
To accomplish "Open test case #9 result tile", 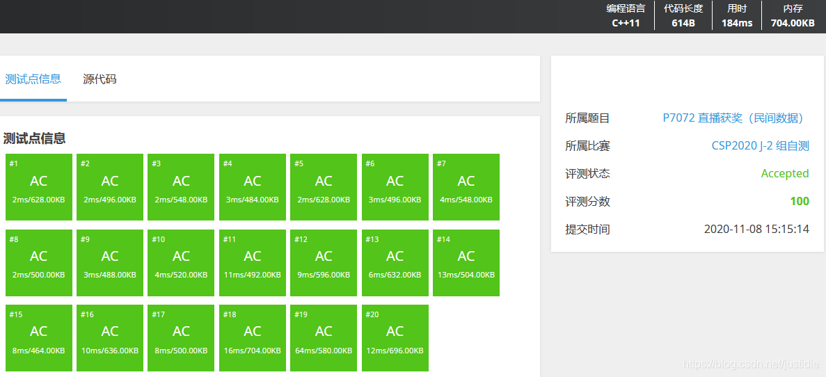I will (110, 263).
